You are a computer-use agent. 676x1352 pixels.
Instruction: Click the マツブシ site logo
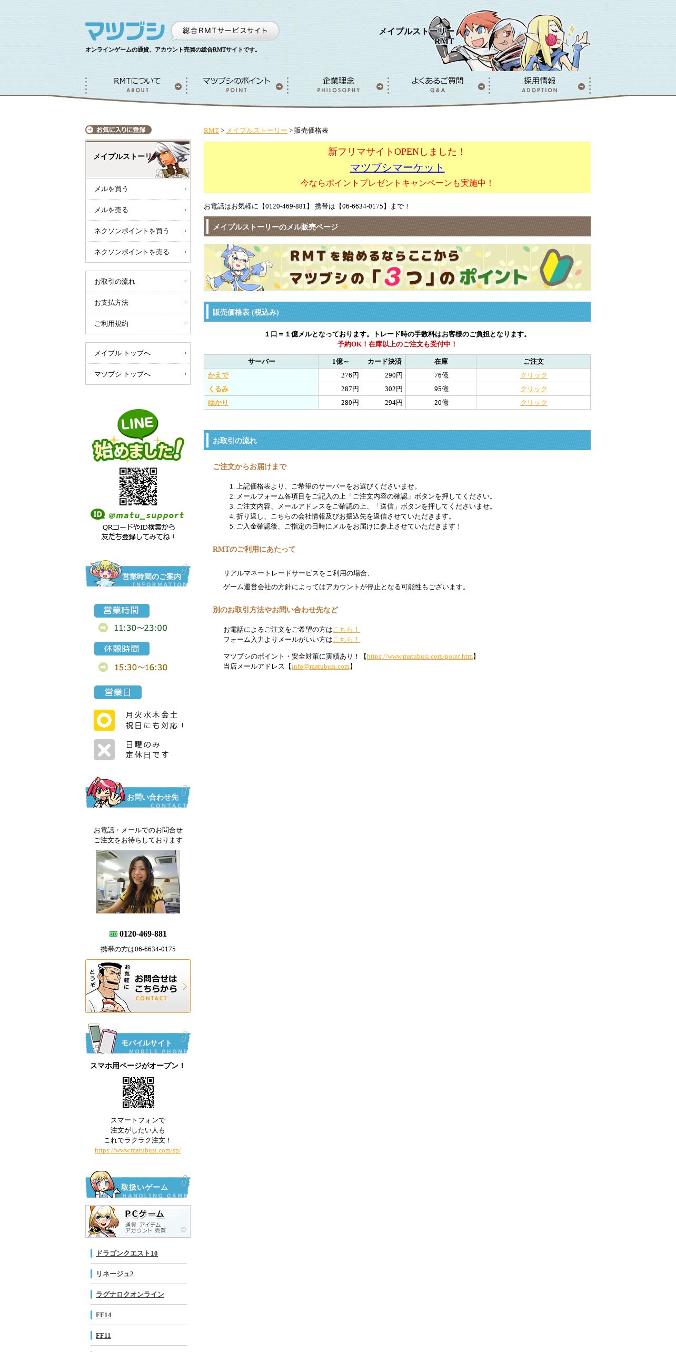tap(125, 31)
